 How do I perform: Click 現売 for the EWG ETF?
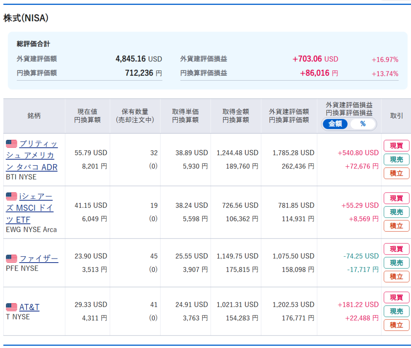[x=396, y=212]
